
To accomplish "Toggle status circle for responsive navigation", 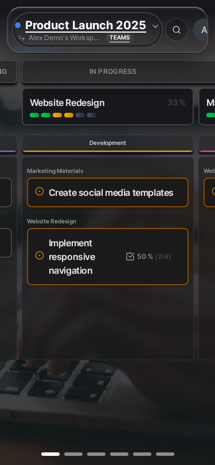I will pyautogui.click(x=40, y=255).
